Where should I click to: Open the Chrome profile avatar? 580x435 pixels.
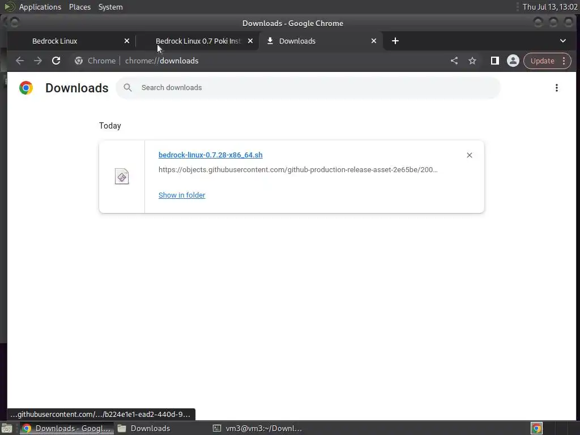[x=513, y=61]
